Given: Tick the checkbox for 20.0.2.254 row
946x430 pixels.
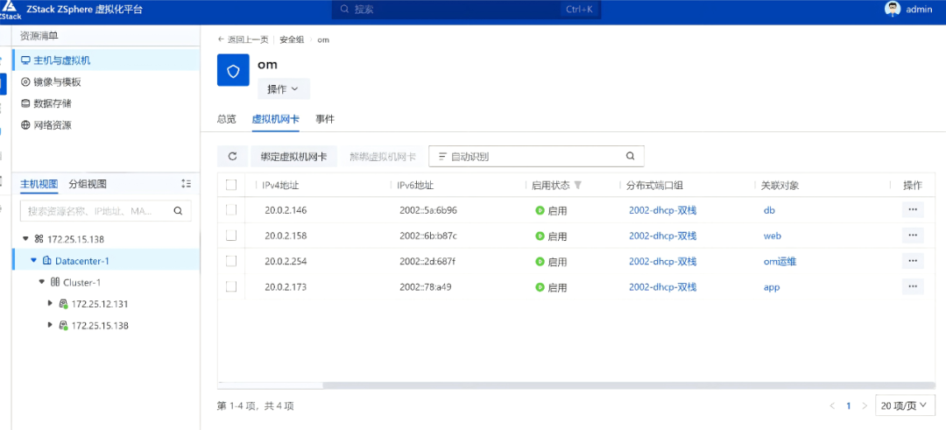Looking at the screenshot, I should 231,261.
